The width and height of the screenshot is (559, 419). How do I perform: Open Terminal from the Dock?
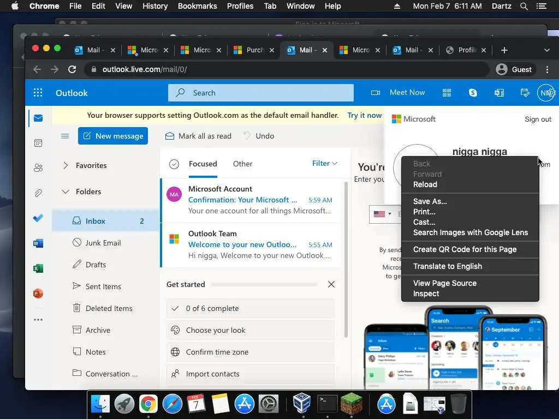coord(328,403)
